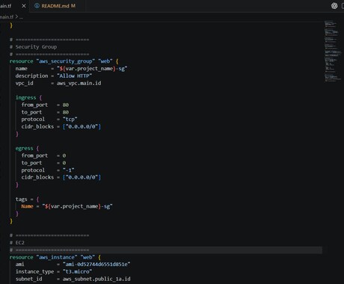The image size is (344, 284).
Task: Click the 'tags = {' line
Action: pyautogui.click(x=27, y=199)
